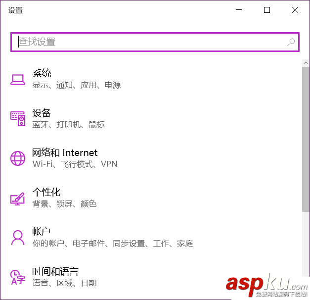Click the scrollbar up arrow
The width and height of the screenshot is (310, 300).
(x=306, y=63)
